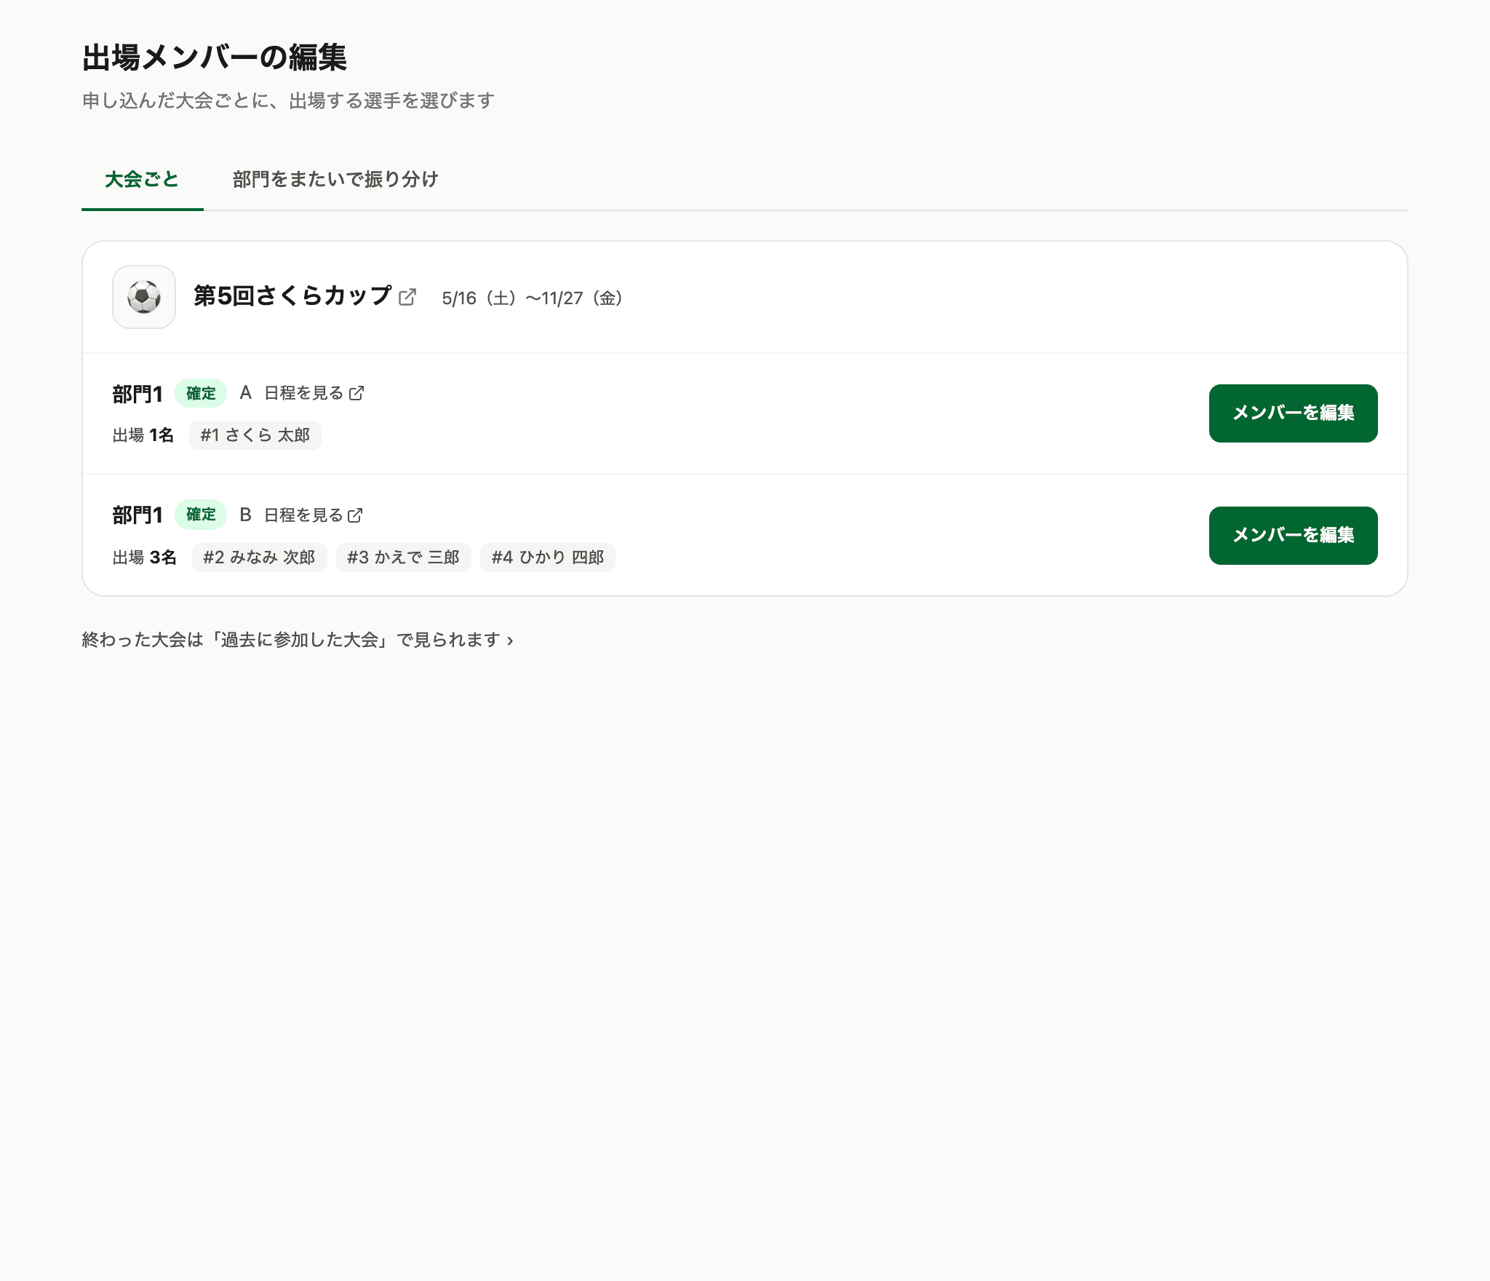Select the #2 みなみ 次郎 player chip
The image size is (1490, 1281).
259,558
